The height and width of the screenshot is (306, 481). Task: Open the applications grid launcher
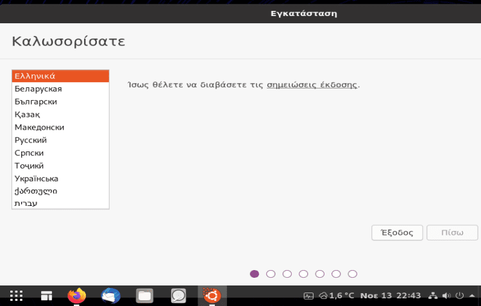tap(16, 296)
